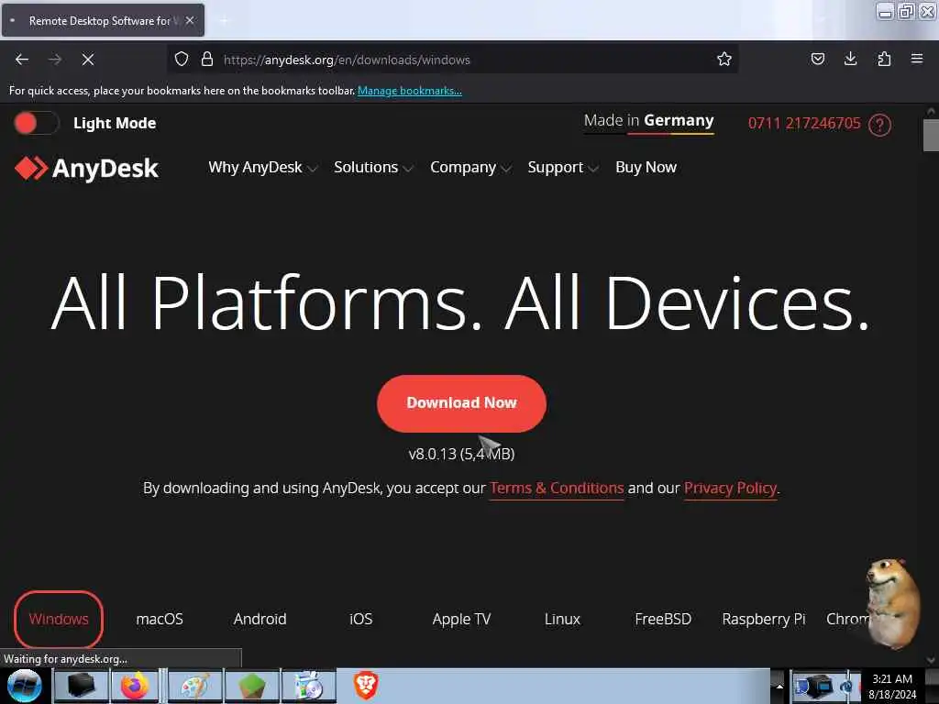The width and height of the screenshot is (939, 704).
Task: Expand the Company menu
Action: [470, 168]
